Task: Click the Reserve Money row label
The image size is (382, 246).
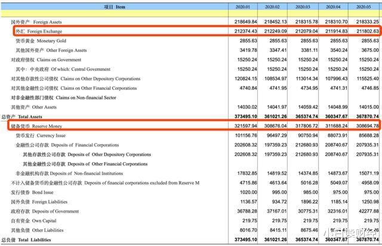Action: point(36,127)
